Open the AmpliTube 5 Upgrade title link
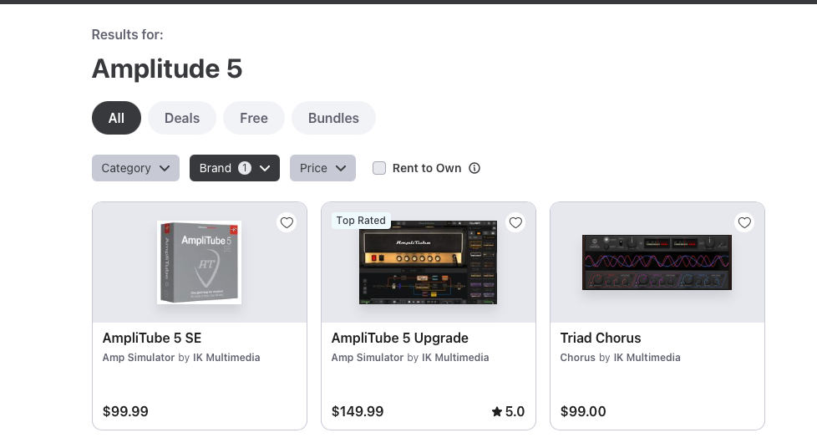The height and width of the screenshot is (448, 817). pyautogui.click(x=399, y=338)
